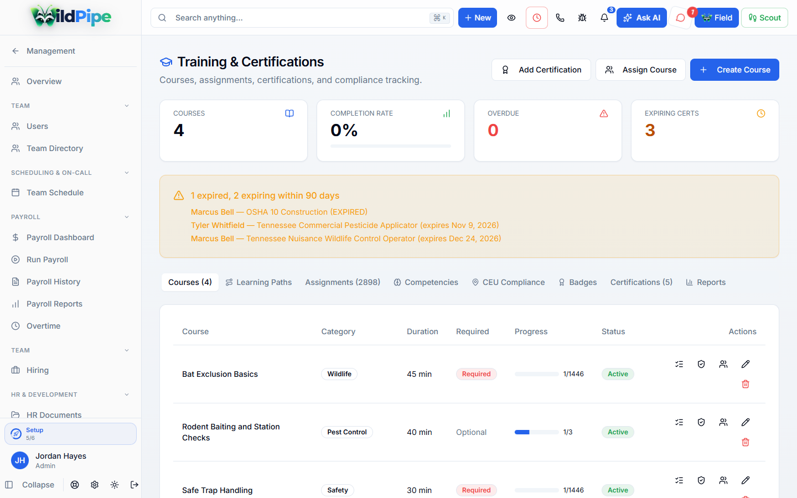Click Add Certification button
This screenshot has width=797, height=498.
(541, 70)
